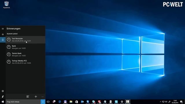The height and width of the screenshot is (104, 185).
Task: Open the 'Bank' reminder
Action: click(x=25, y=47)
